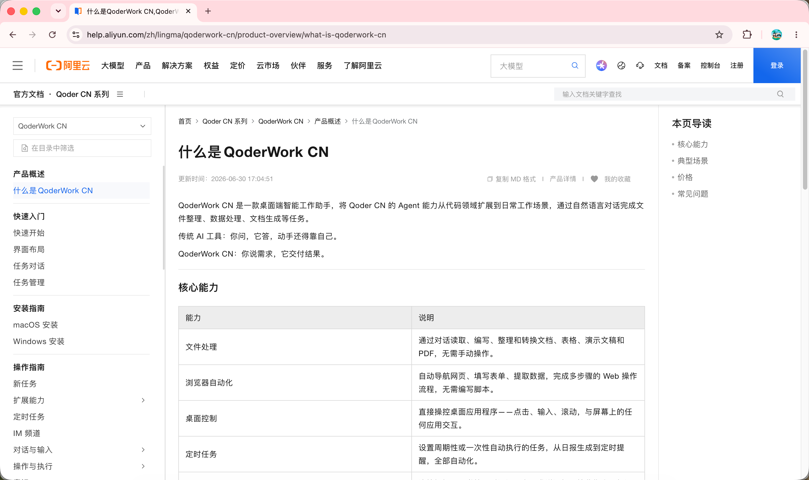Click the globe language icon

621,66
